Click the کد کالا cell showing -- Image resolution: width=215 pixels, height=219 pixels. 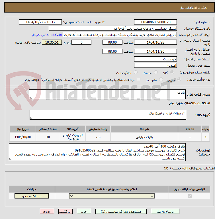click(x=190, y=137)
